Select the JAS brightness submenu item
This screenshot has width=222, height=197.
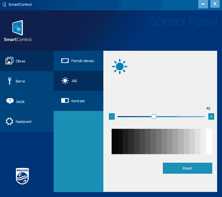coord(78,81)
